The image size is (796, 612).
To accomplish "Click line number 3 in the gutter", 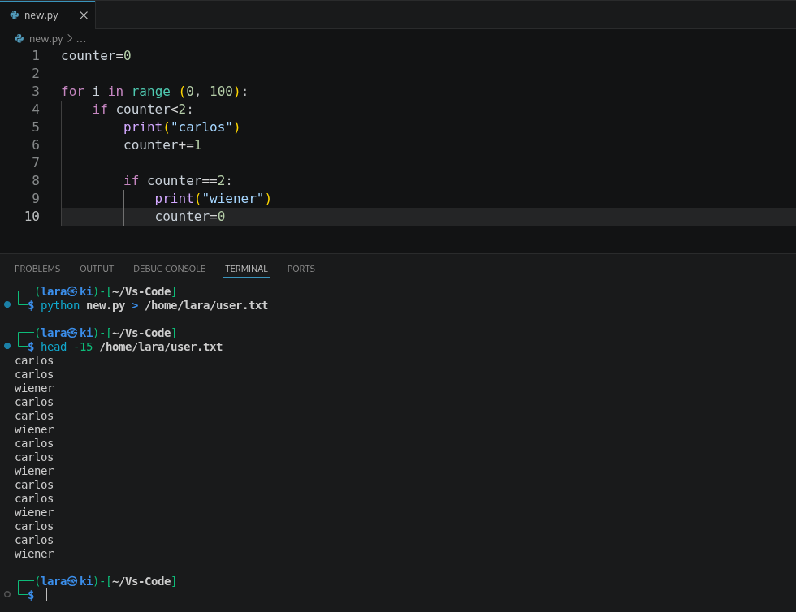I will click(36, 92).
